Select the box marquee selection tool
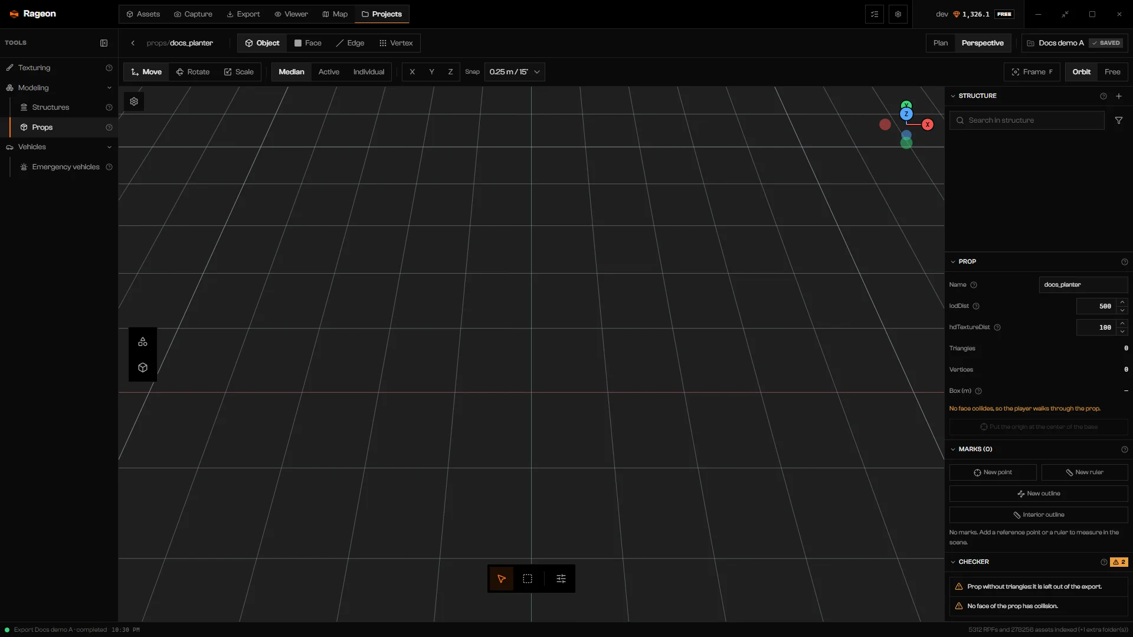This screenshot has width=1133, height=637. pos(528,579)
